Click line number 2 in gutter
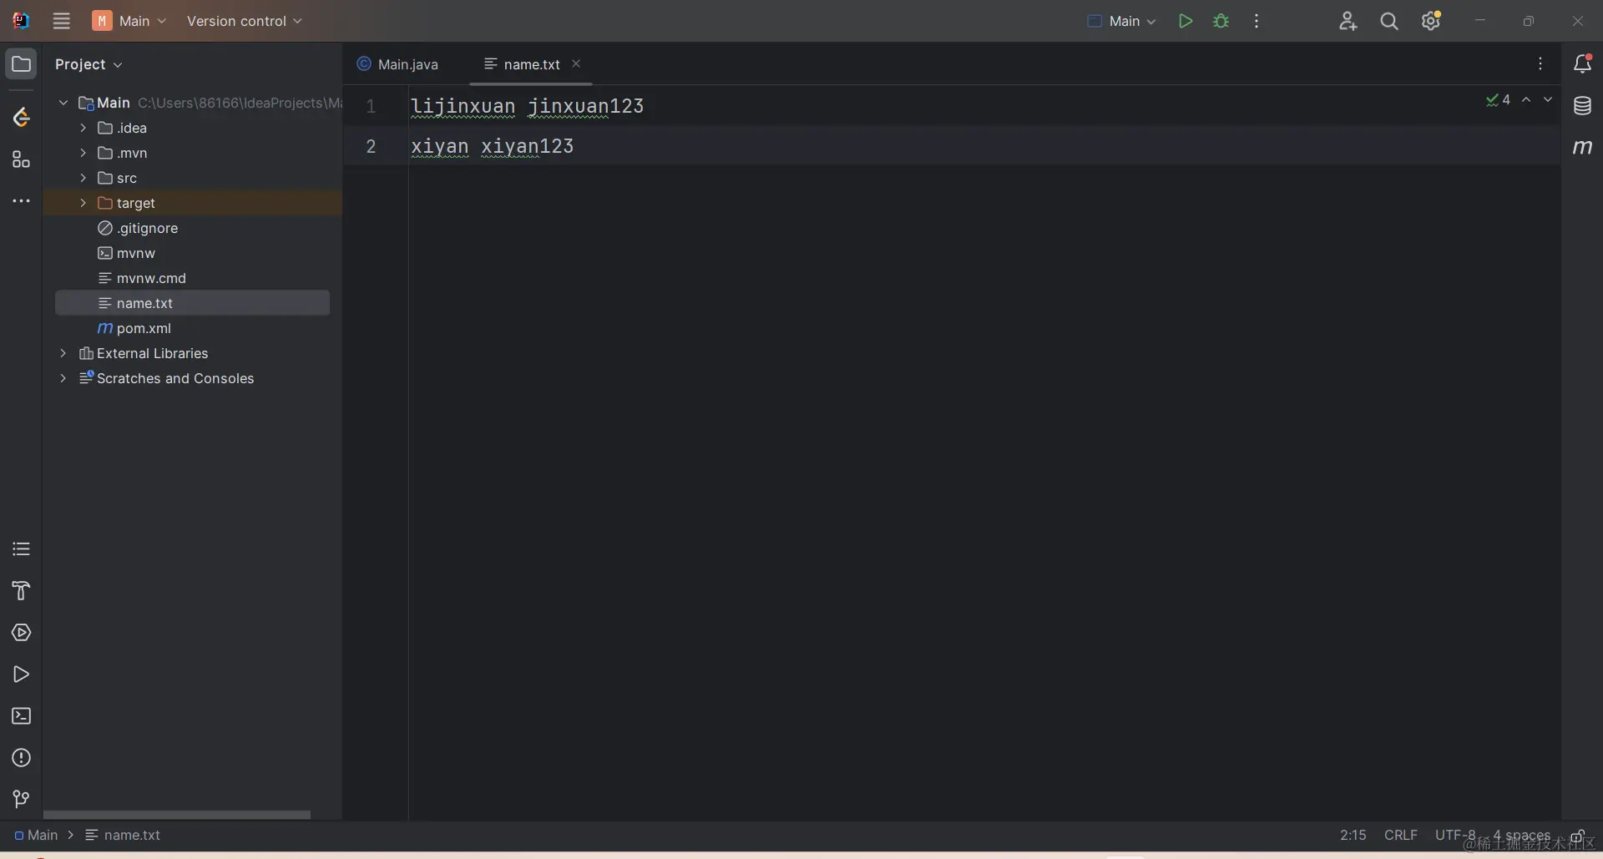Viewport: 1603px width, 859px height. pyautogui.click(x=371, y=146)
